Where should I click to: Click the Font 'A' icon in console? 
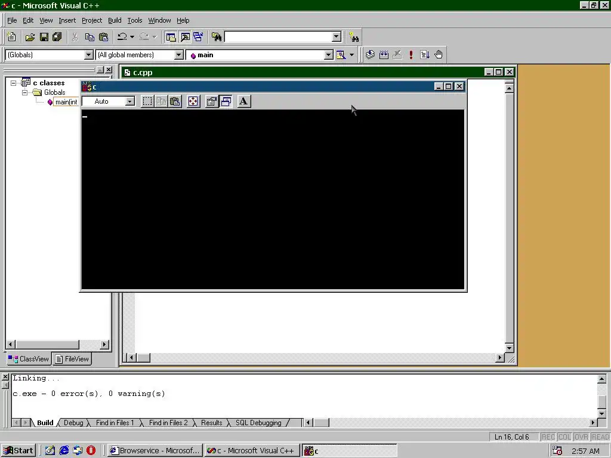[244, 101]
